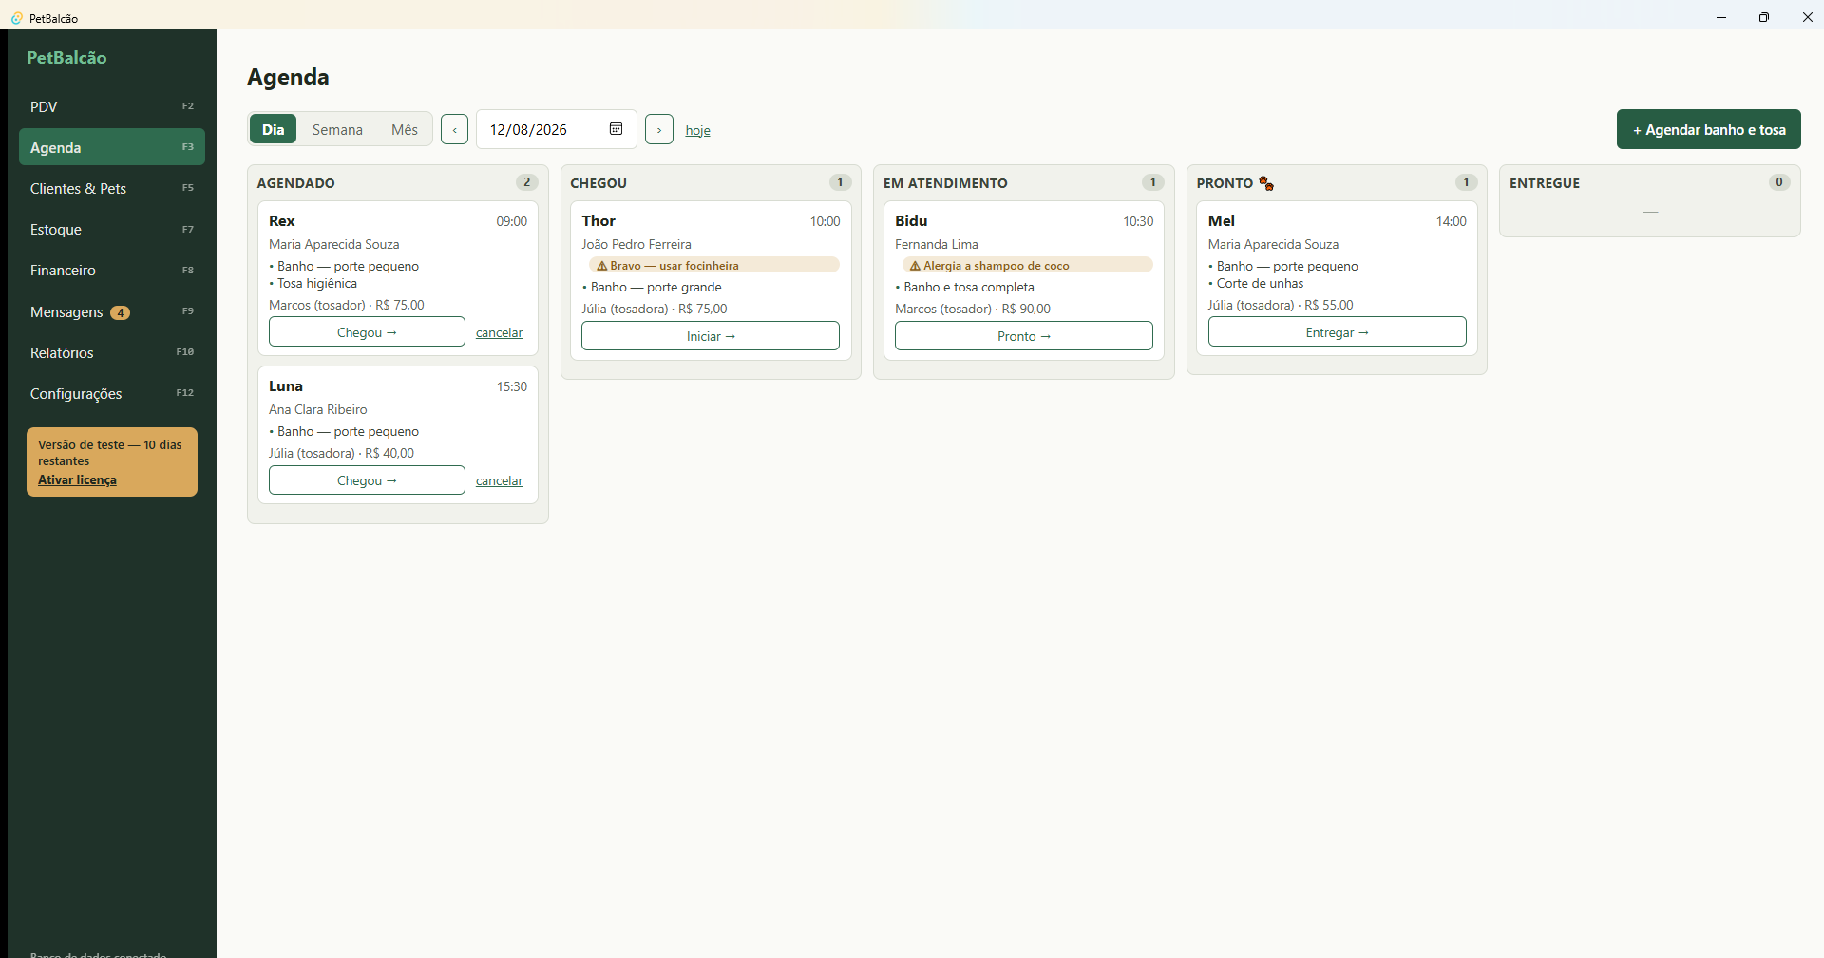Switch agenda view to Mês
This screenshot has height=958, width=1824.
(x=405, y=129)
